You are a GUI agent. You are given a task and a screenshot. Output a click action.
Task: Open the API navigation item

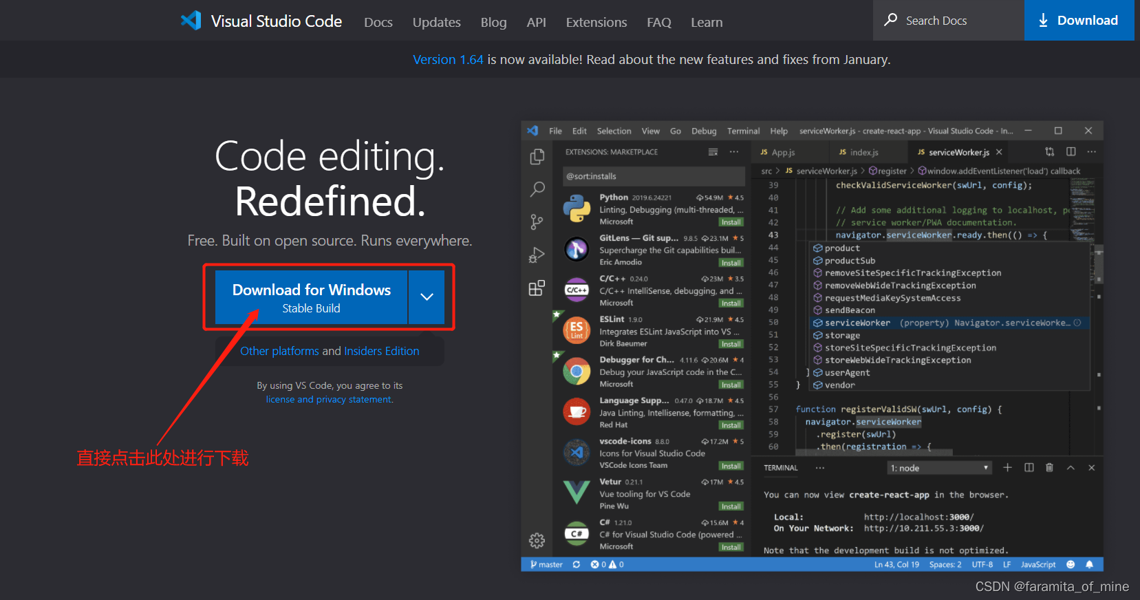click(537, 22)
